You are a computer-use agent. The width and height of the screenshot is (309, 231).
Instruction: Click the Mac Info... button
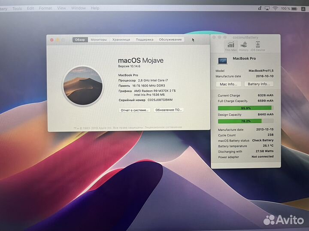[228, 84]
